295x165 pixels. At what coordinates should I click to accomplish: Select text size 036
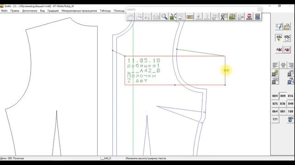[x=283, y=104]
